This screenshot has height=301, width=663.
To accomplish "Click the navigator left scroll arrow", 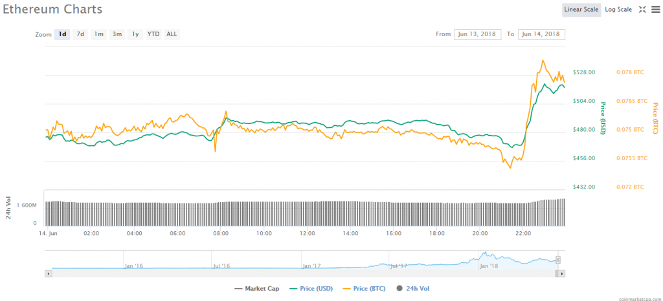I will 48,274.
